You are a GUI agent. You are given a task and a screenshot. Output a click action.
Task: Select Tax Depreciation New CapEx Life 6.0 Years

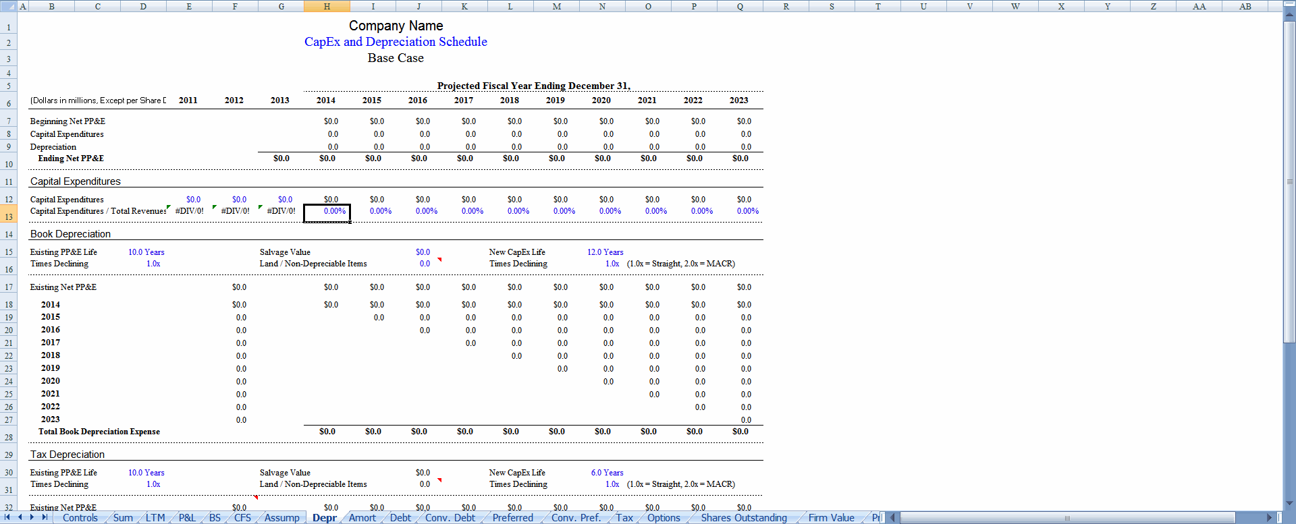607,473
